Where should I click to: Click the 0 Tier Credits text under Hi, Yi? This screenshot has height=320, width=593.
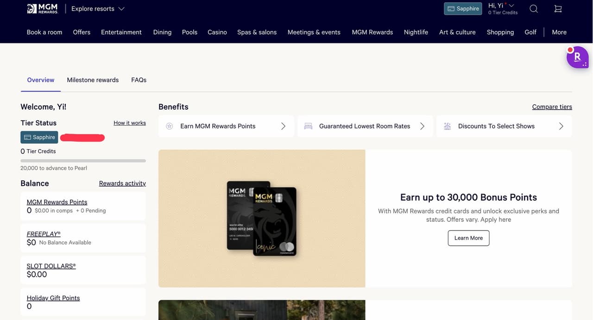coord(503,13)
